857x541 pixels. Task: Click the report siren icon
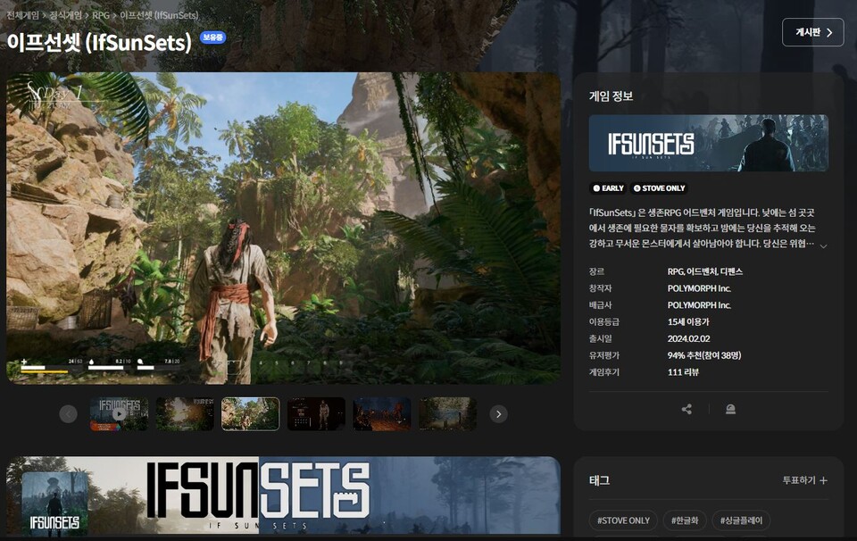coord(730,409)
